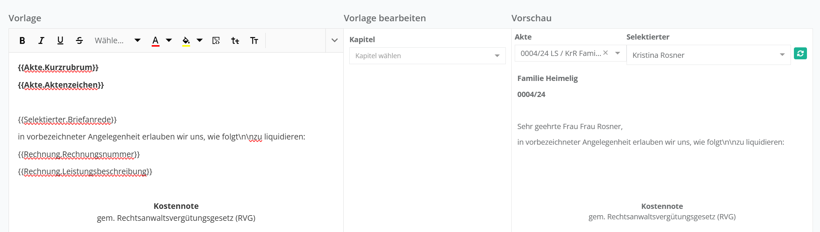
Task: Click the decrease font size icon
Action: [235, 41]
